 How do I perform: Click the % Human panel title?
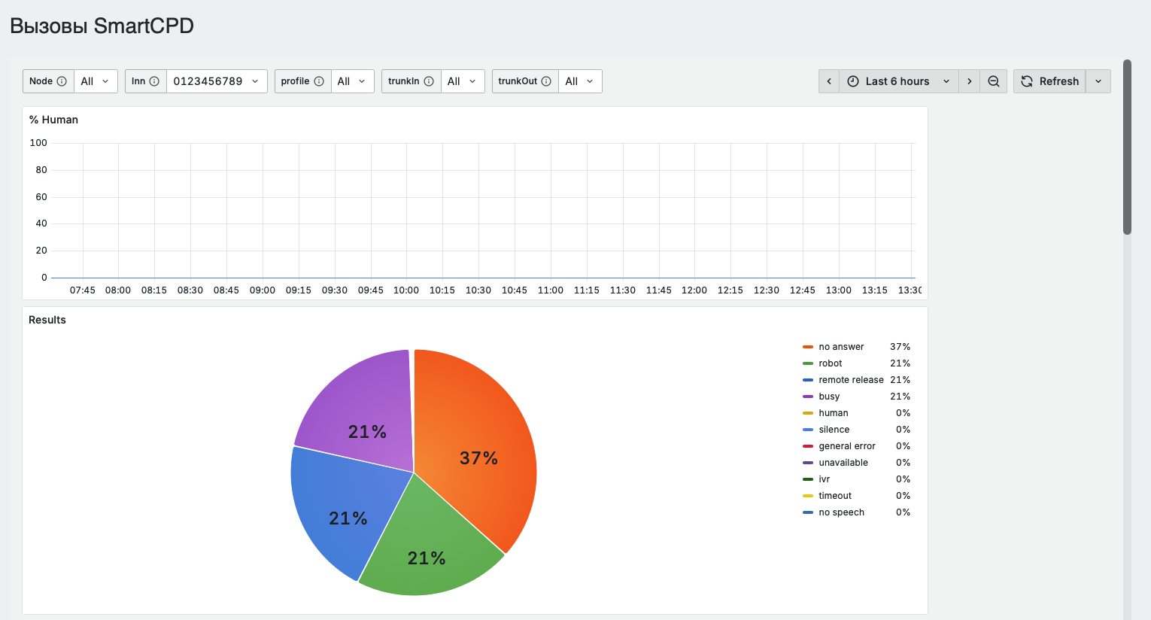tap(53, 120)
